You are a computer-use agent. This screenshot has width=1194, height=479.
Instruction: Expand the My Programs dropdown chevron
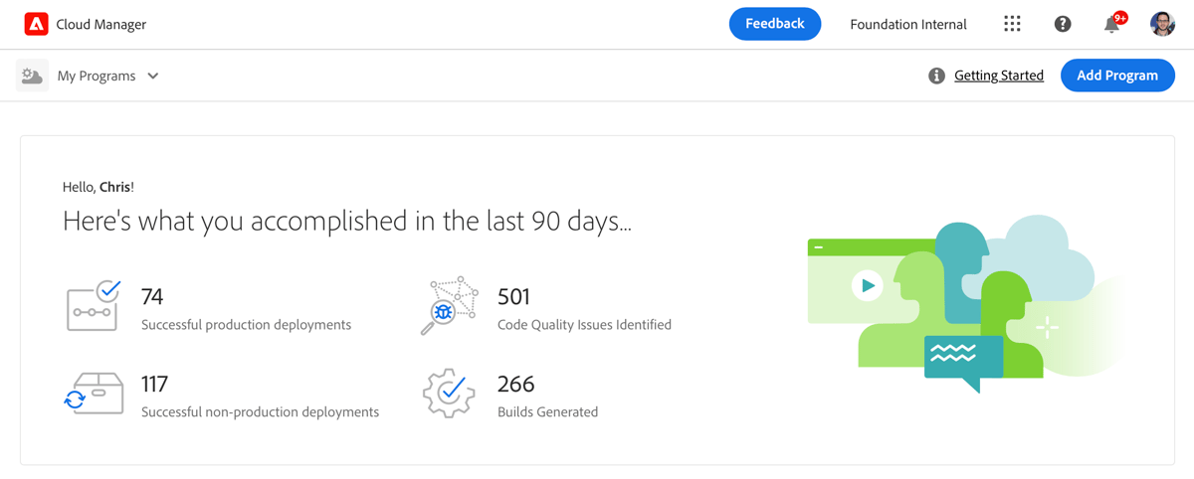[x=153, y=76]
